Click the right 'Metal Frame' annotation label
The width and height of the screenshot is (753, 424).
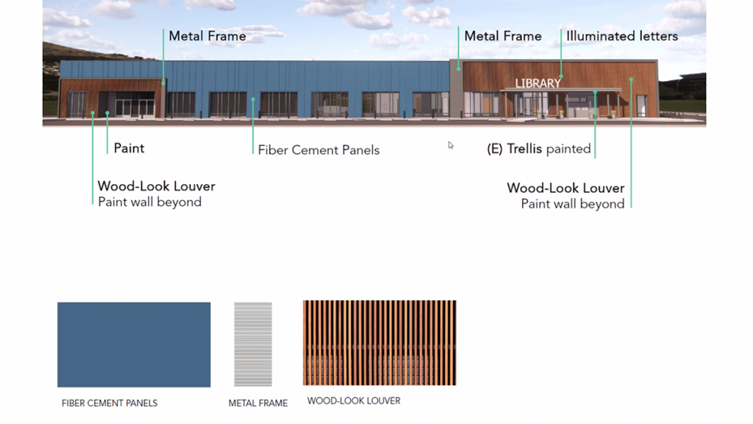click(503, 36)
